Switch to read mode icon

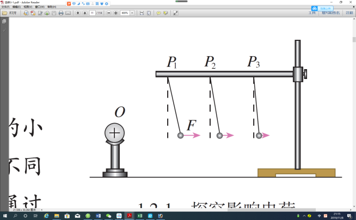tap(175, 13)
